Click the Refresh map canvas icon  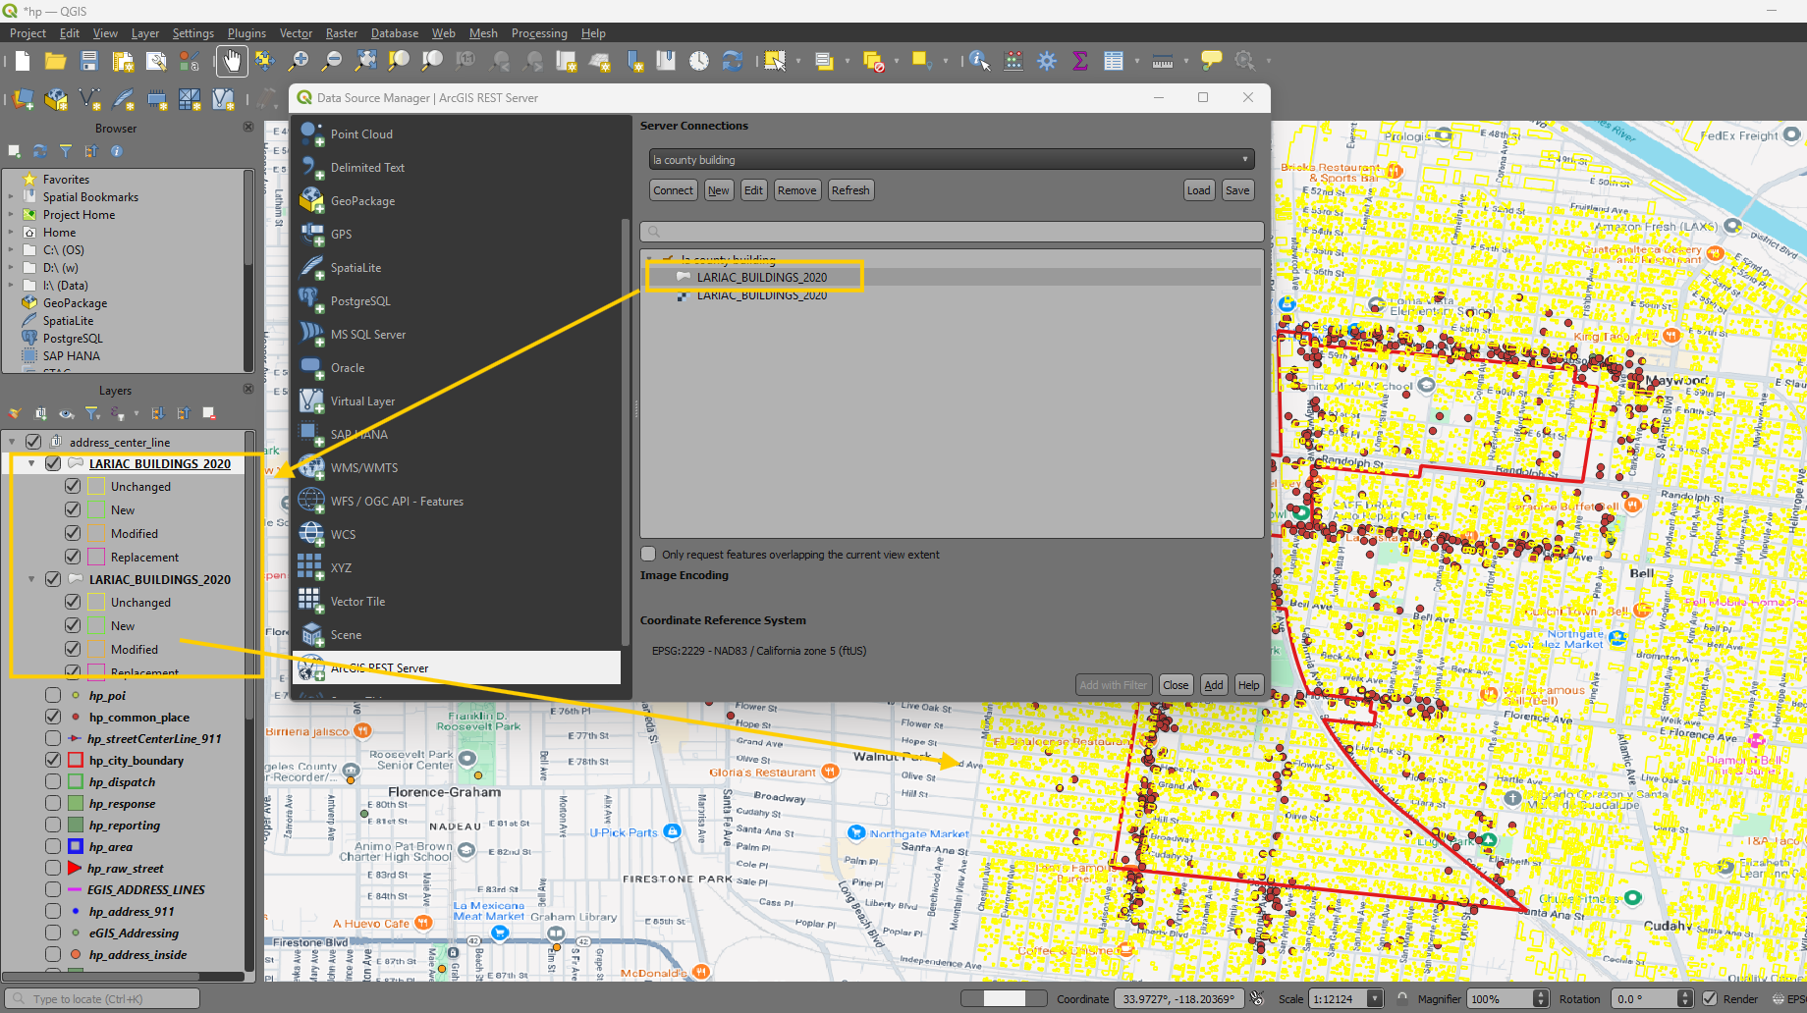tap(733, 61)
